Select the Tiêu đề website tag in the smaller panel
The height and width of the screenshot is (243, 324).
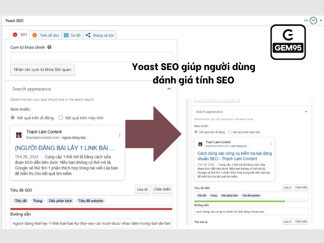click(x=251, y=196)
